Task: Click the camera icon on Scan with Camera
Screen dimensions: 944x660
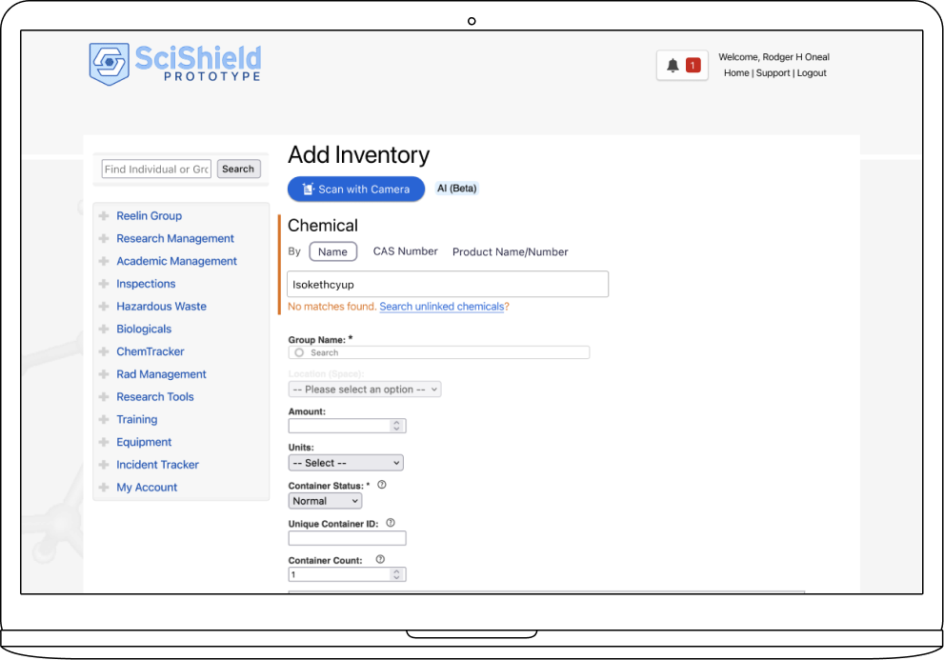Action: [x=308, y=189]
